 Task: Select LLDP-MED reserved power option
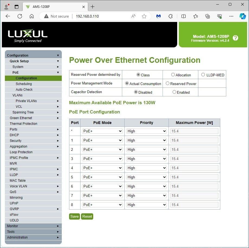pyautogui.click(x=203, y=74)
